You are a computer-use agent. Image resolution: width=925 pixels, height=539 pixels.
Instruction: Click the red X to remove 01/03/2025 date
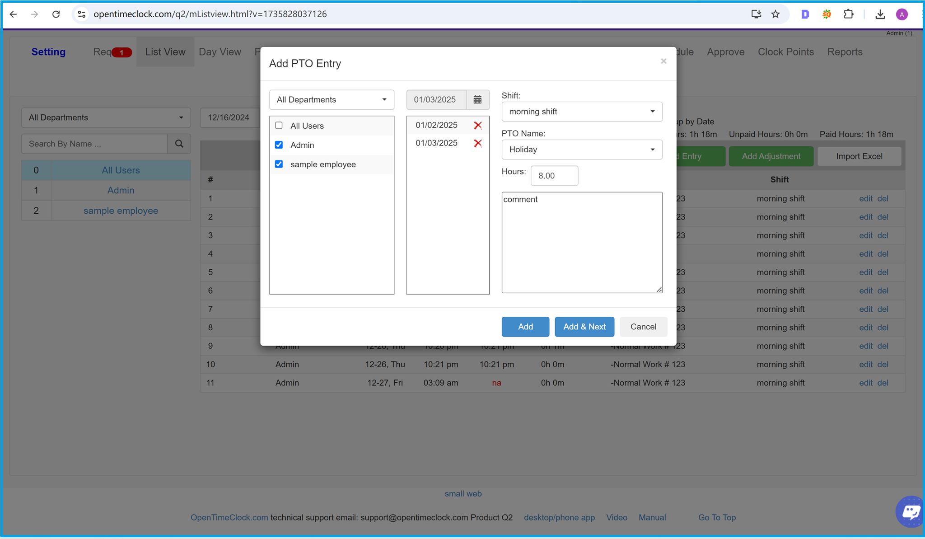point(478,143)
